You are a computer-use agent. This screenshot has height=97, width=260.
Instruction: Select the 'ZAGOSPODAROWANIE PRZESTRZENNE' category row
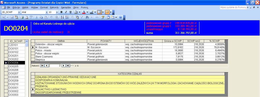130,92
